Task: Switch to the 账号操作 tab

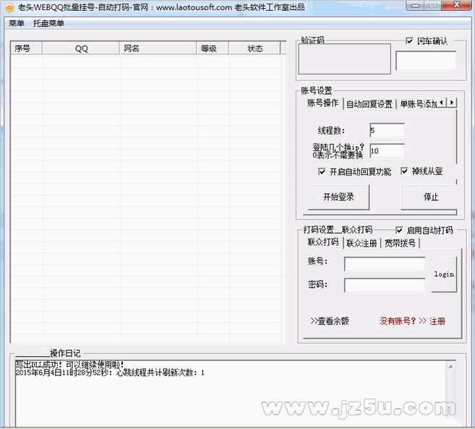Action: pos(322,103)
